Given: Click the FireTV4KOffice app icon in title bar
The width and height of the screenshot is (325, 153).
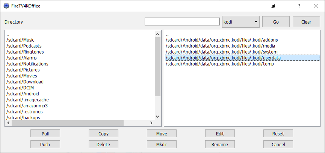Looking at the screenshot, I should pos(6,6).
